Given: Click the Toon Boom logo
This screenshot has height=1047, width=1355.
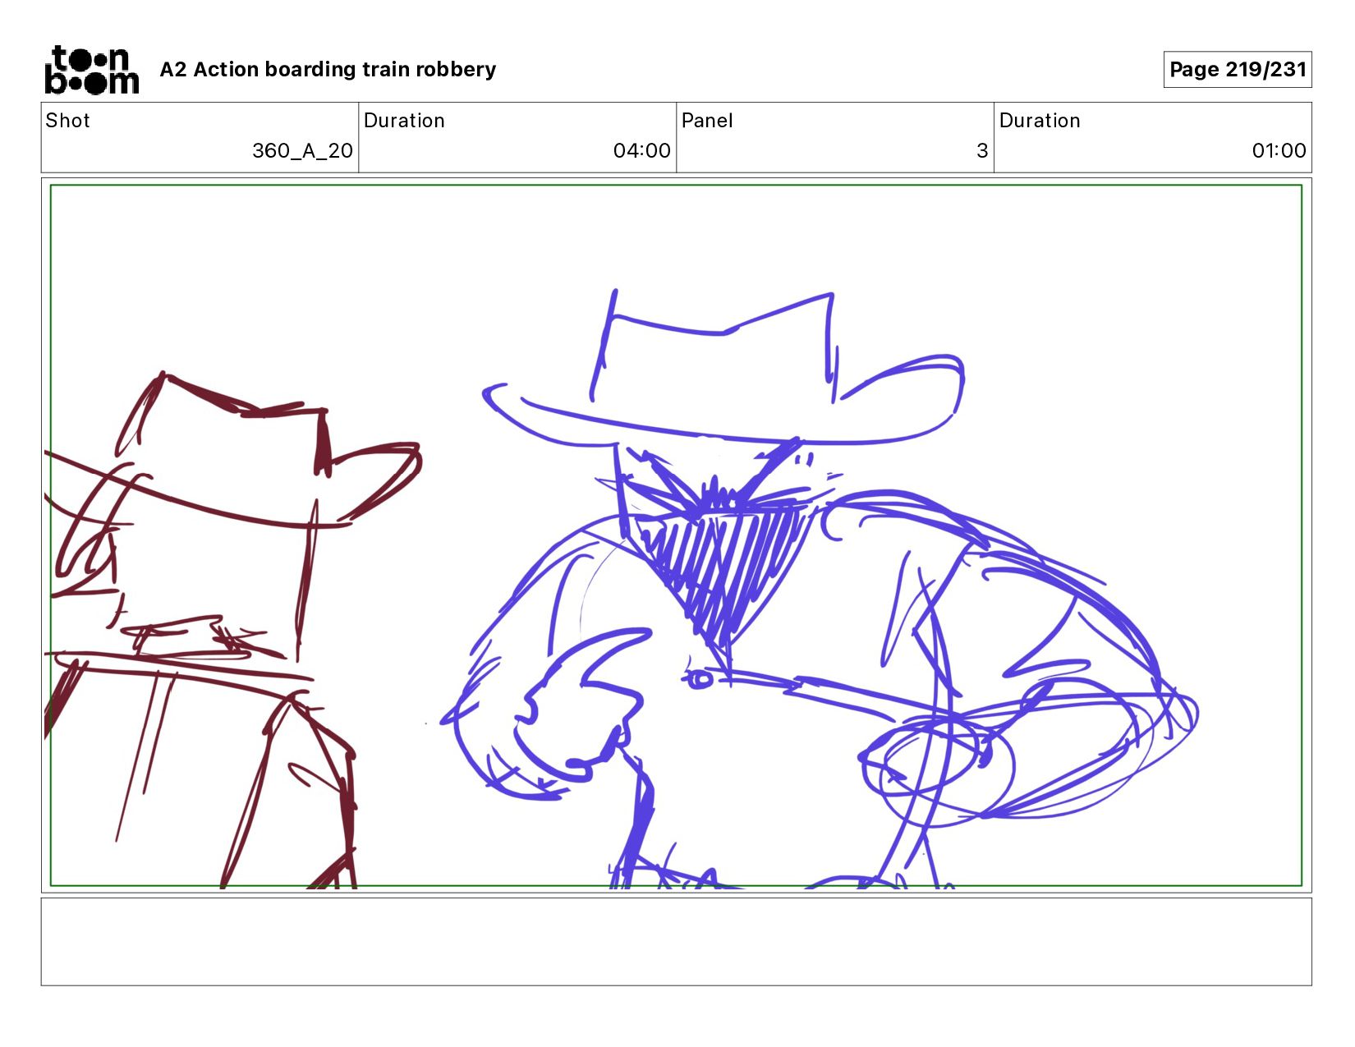Looking at the screenshot, I should (91, 70).
